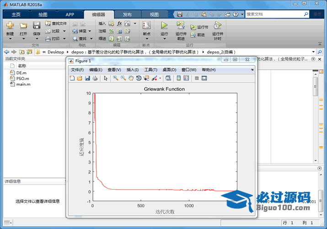327x229 pixels.
Task: Expand the 打印 dropdown arrow in ribbon
Action: (x=64, y=38)
